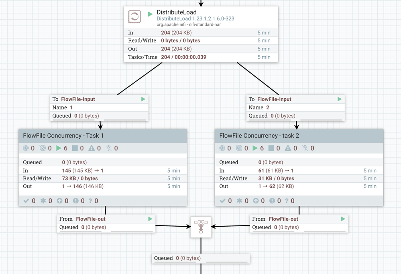Click stale version arrow icon in task 2 footer

[x=256, y=201]
